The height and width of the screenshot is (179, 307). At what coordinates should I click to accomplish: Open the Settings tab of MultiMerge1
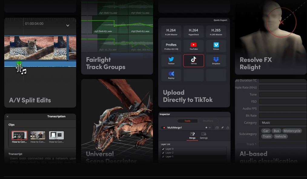pyautogui.click(x=203, y=136)
